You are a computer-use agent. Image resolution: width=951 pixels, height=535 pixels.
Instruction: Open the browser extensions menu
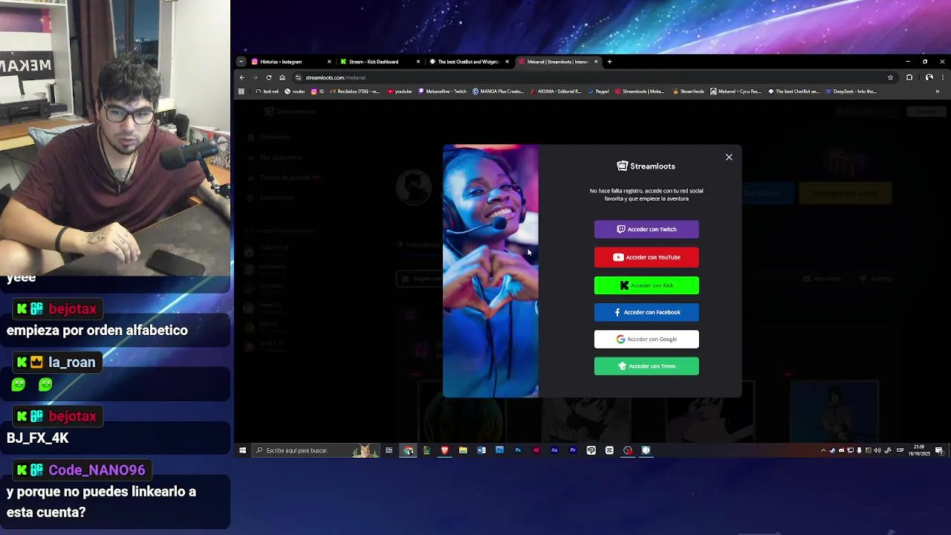pyautogui.click(x=909, y=77)
